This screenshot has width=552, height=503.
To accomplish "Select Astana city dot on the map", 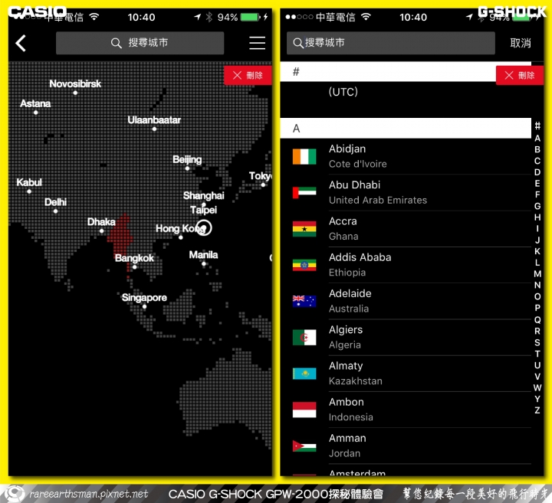I will (x=35, y=113).
